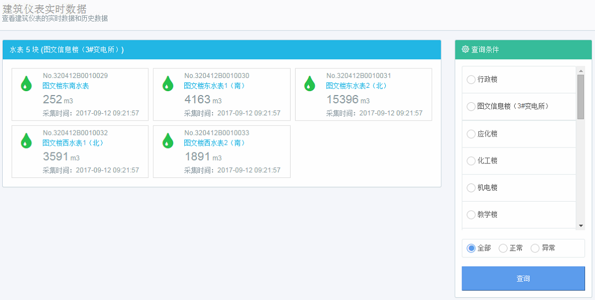Choose 教学楼 in the building list
The image size is (595, 300).
tap(471, 214)
